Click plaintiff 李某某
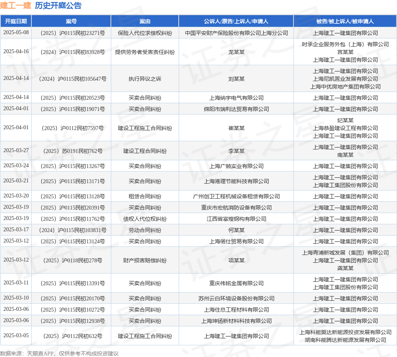Image resolution: width=397 pixels, height=357 pixels. click(236, 151)
